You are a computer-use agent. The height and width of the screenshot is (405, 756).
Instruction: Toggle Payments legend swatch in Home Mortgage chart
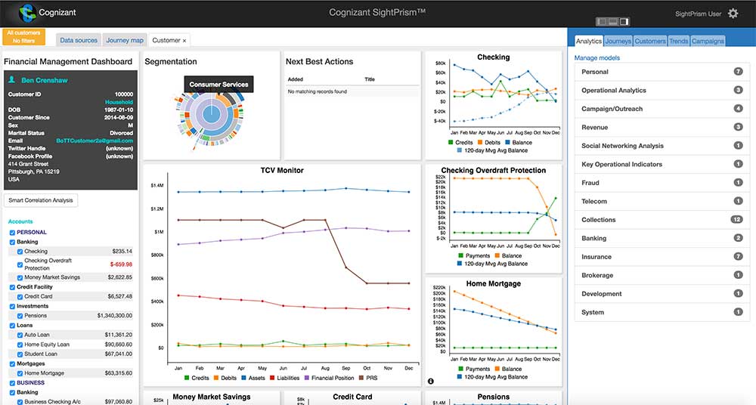pyautogui.click(x=460, y=369)
